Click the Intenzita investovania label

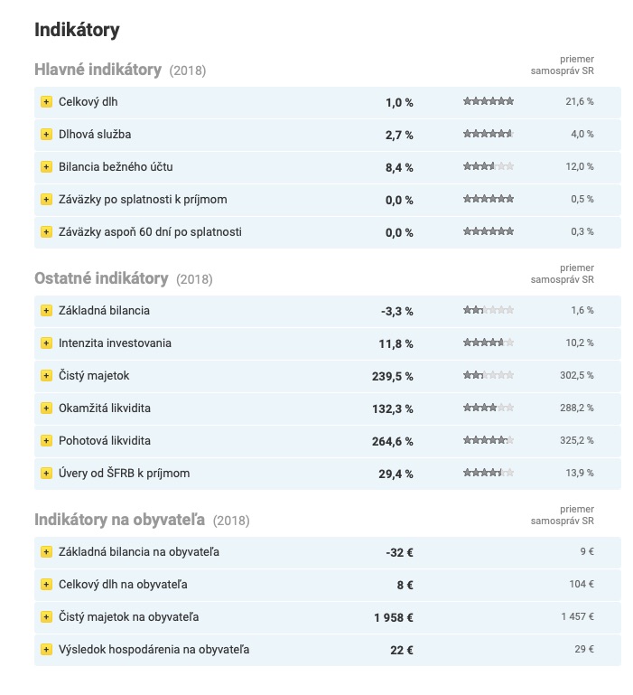click(x=115, y=343)
